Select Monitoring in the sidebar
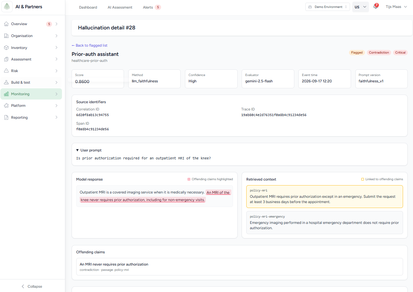This screenshot has width=413, height=292. point(31,94)
